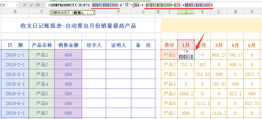Click the 3月 header cell
The width and height of the screenshot is (262, 119).
(219, 45)
